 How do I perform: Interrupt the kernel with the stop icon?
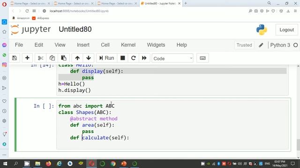click(123, 58)
